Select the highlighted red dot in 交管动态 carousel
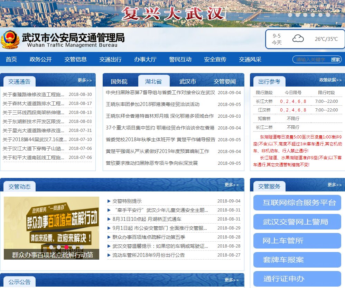 (66, 247)
